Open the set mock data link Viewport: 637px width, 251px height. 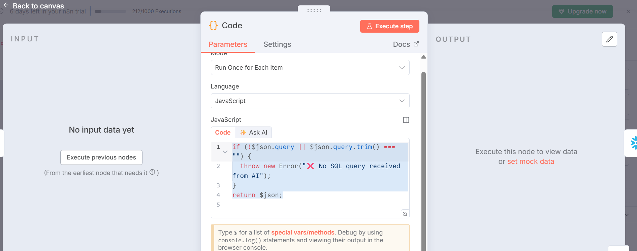pos(530,162)
